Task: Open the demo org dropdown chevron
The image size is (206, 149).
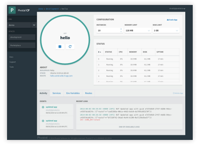Action: [x=34, y=25]
